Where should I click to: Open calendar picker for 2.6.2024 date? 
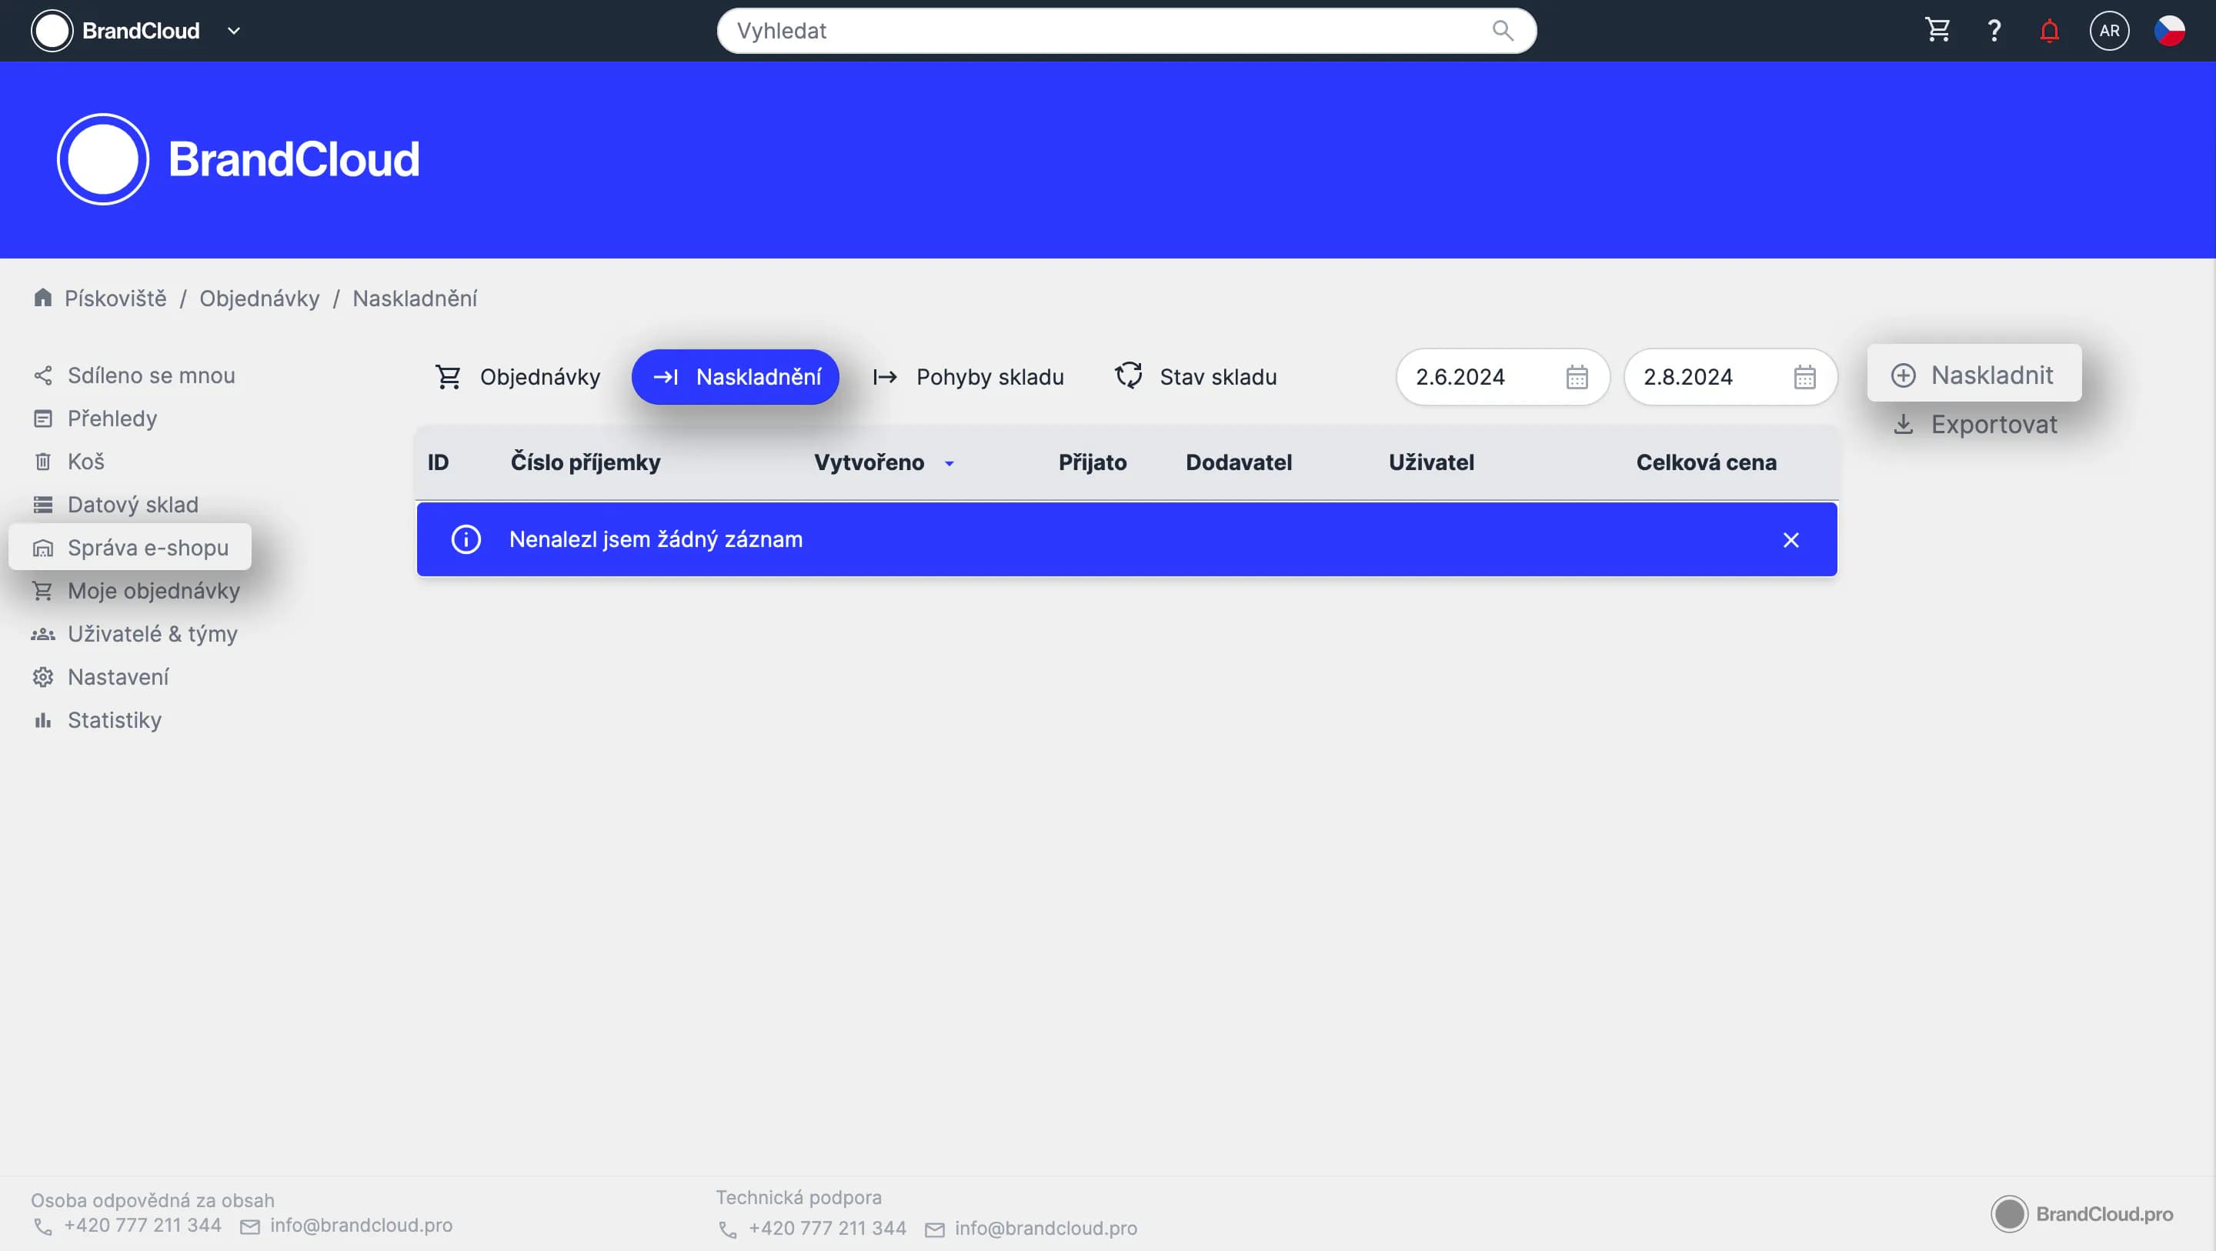pos(1576,377)
